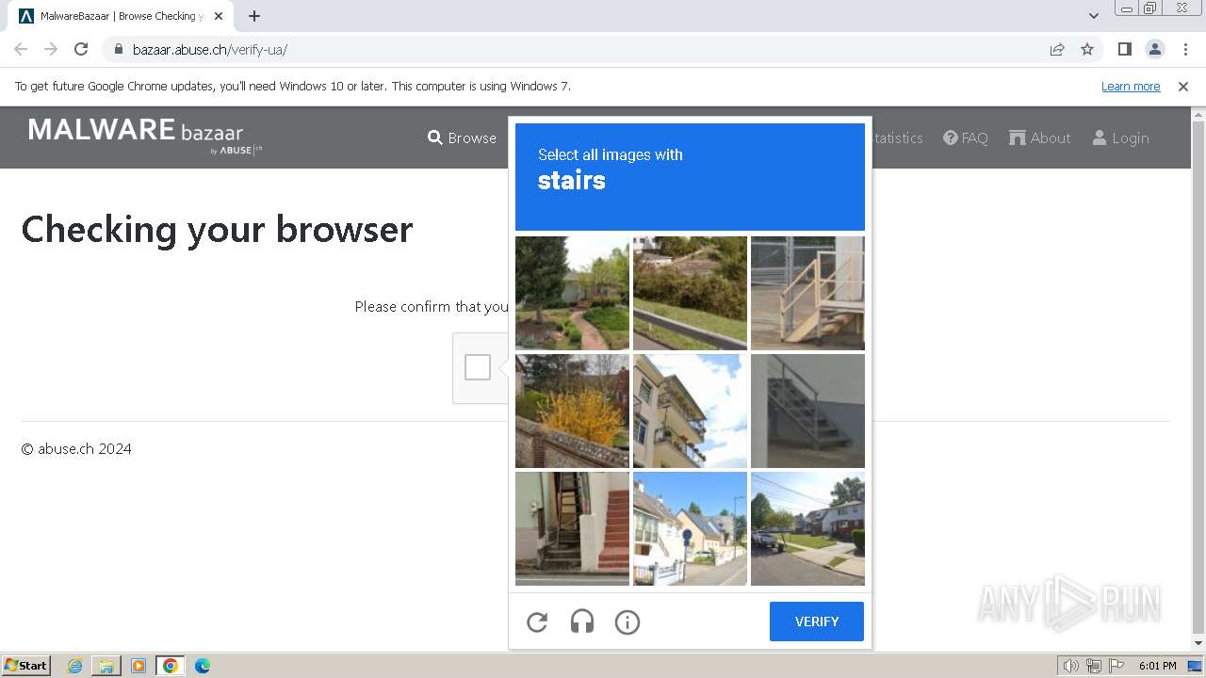The image size is (1206, 678).
Task: Select the apartment balconies image tile
Action: point(690,411)
